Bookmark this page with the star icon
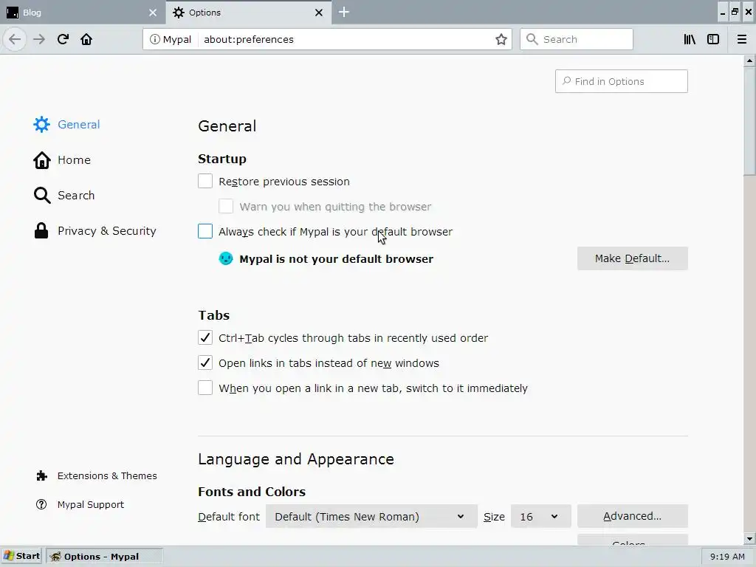This screenshot has height=567, width=756. pos(501,39)
